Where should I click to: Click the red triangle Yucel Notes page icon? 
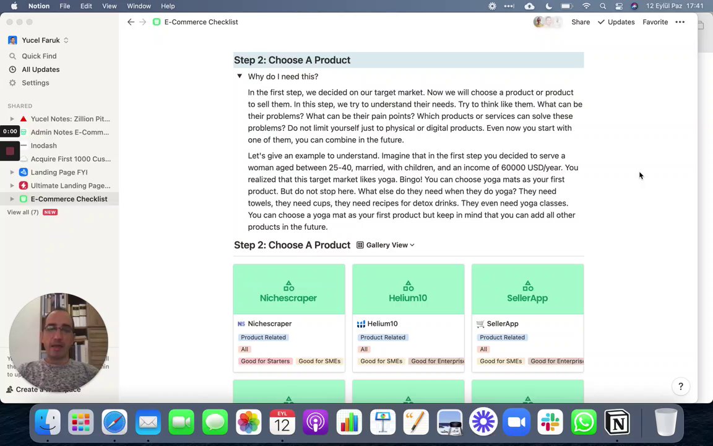[23, 119]
